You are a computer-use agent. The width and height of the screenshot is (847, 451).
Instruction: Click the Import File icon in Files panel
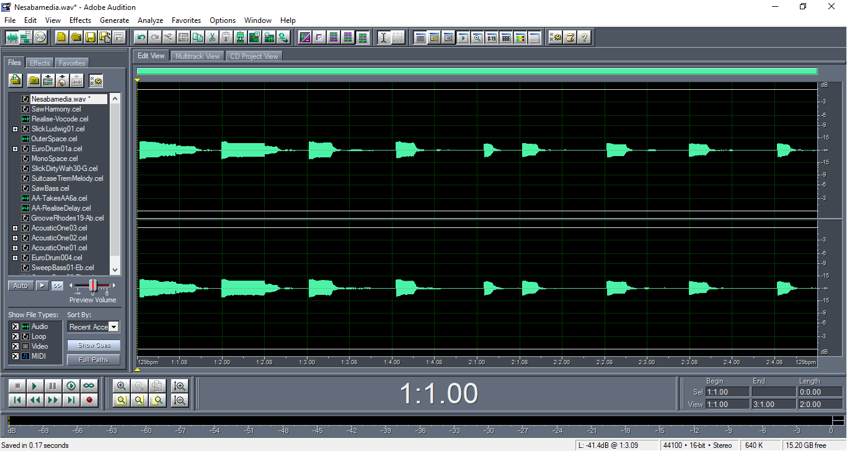pyautogui.click(x=16, y=81)
